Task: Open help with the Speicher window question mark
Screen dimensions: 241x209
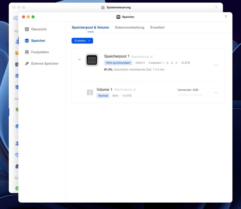Action: point(226,17)
